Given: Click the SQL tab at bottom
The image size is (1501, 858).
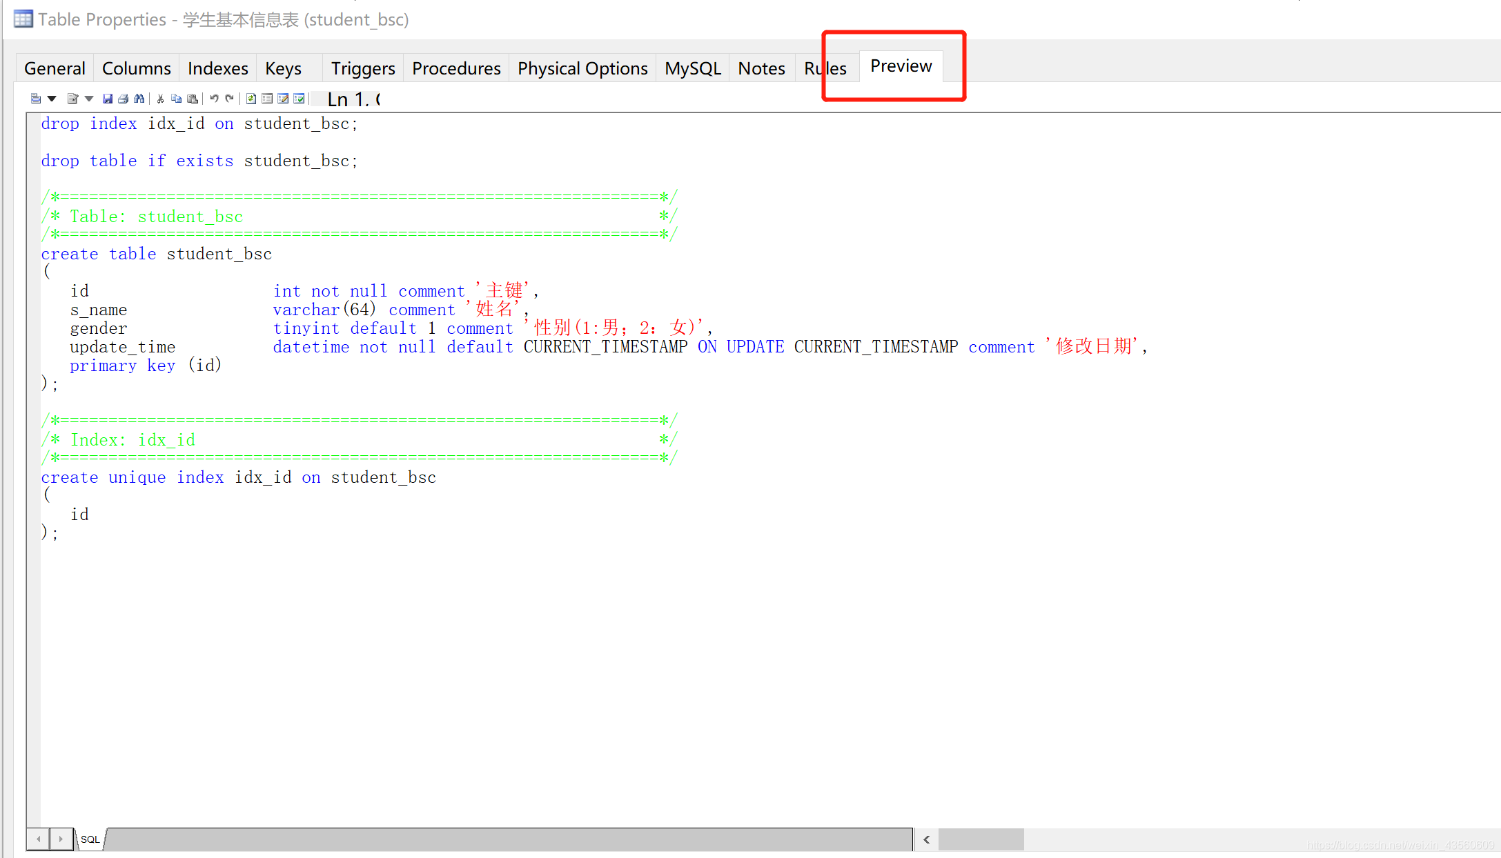Looking at the screenshot, I should coord(90,839).
